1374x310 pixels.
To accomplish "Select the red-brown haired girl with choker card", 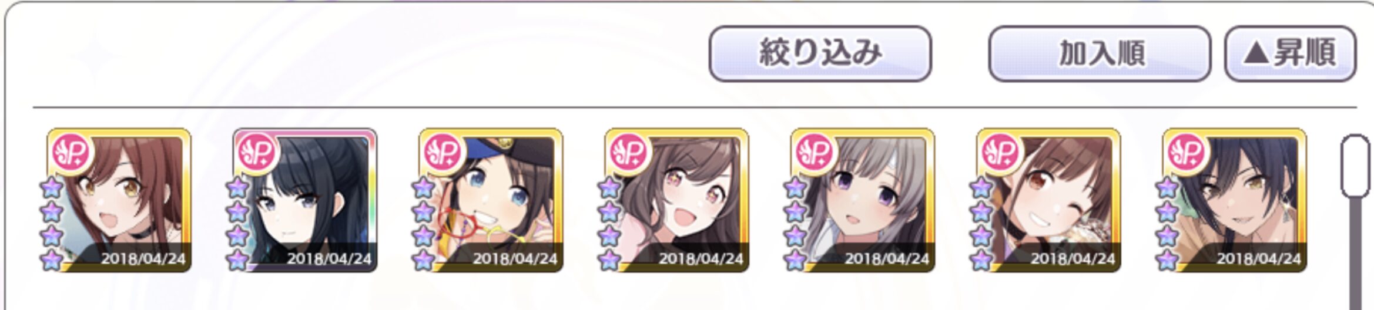I will (x=119, y=200).
